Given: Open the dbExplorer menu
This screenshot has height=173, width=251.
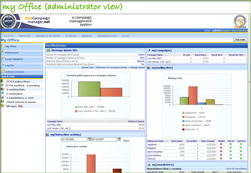Looking at the screenshot, I should click(x=87, y=36).
